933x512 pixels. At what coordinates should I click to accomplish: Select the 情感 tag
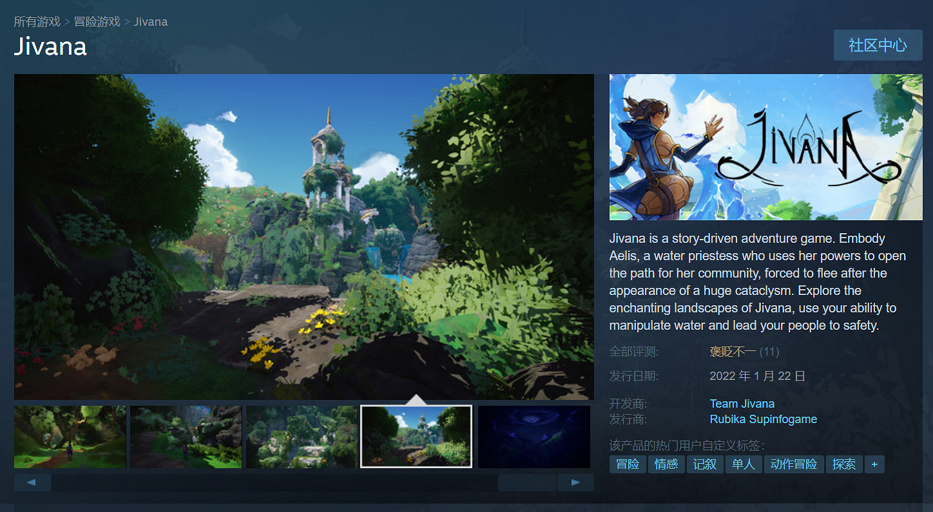point(666,464)
